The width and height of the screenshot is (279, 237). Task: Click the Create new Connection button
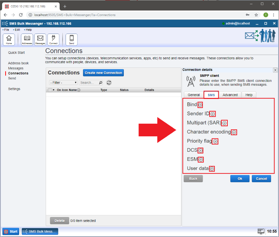(103, 73)
